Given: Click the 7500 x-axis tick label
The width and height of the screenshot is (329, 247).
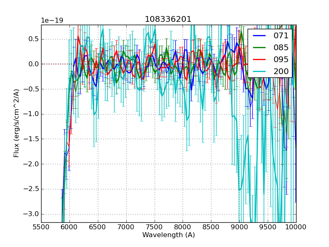Looking at the screenshot, I should tap(155, 227).
